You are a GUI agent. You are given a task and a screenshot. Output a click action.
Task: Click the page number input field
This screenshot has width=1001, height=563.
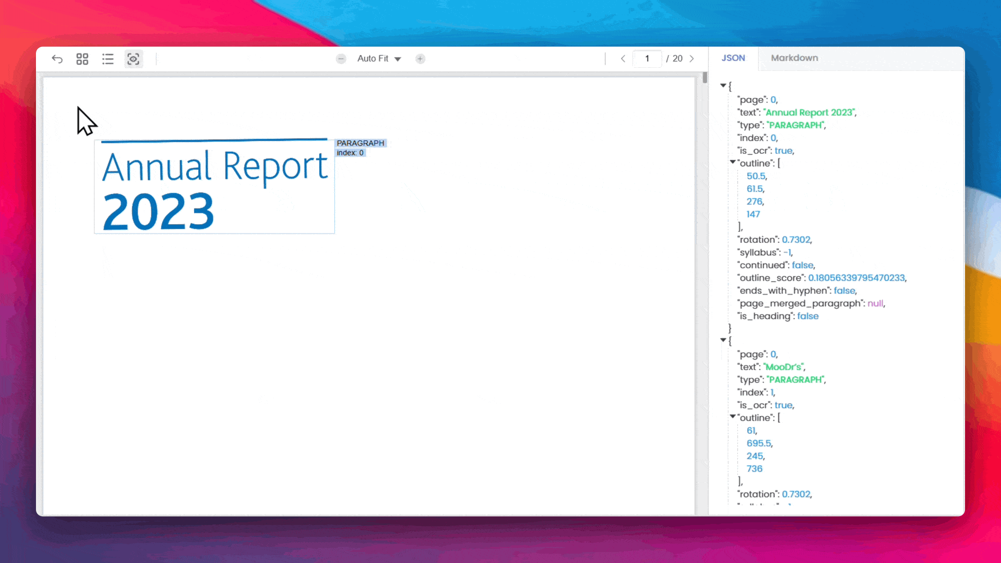click(647, 59)
